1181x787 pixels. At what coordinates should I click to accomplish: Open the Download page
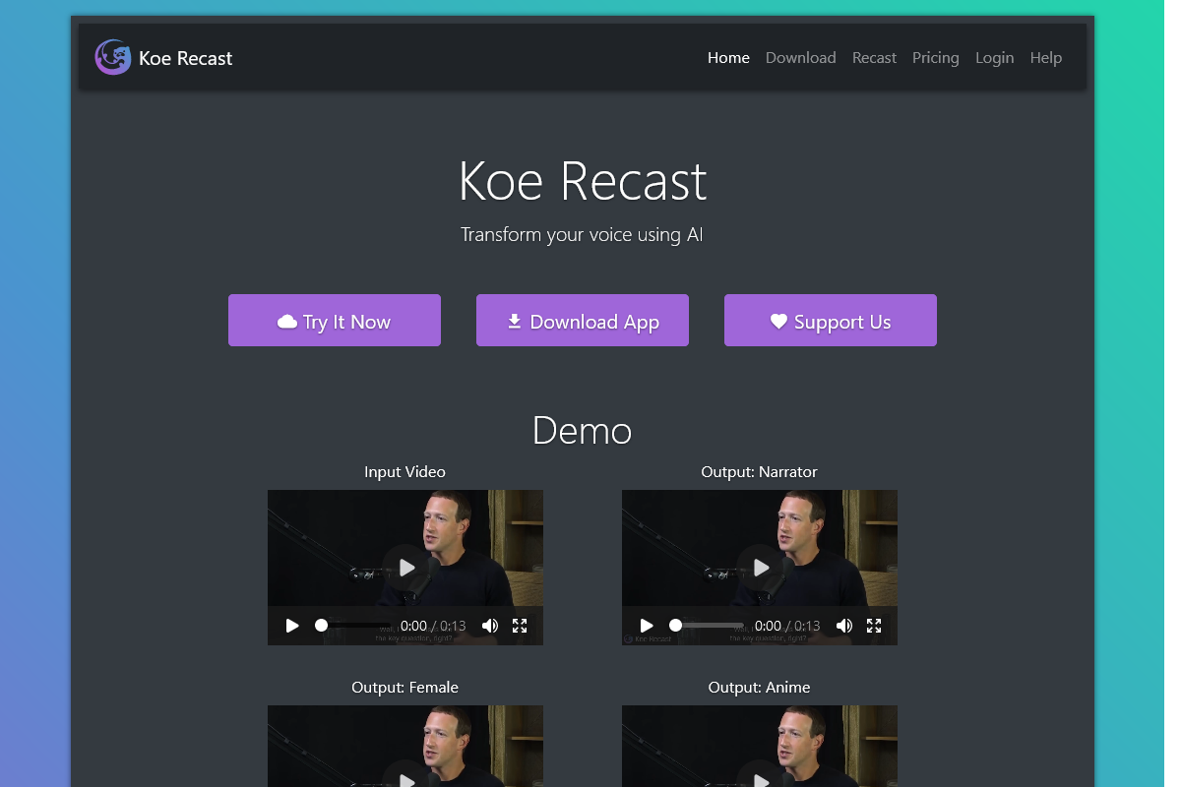coord(800,57)
